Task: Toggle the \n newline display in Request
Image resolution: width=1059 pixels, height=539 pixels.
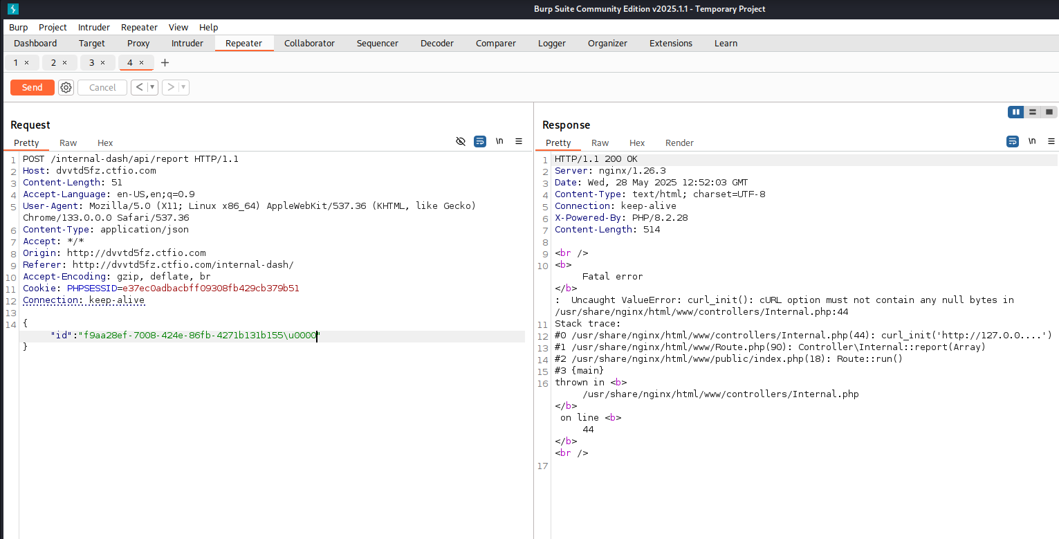Action: pos(499,141)
